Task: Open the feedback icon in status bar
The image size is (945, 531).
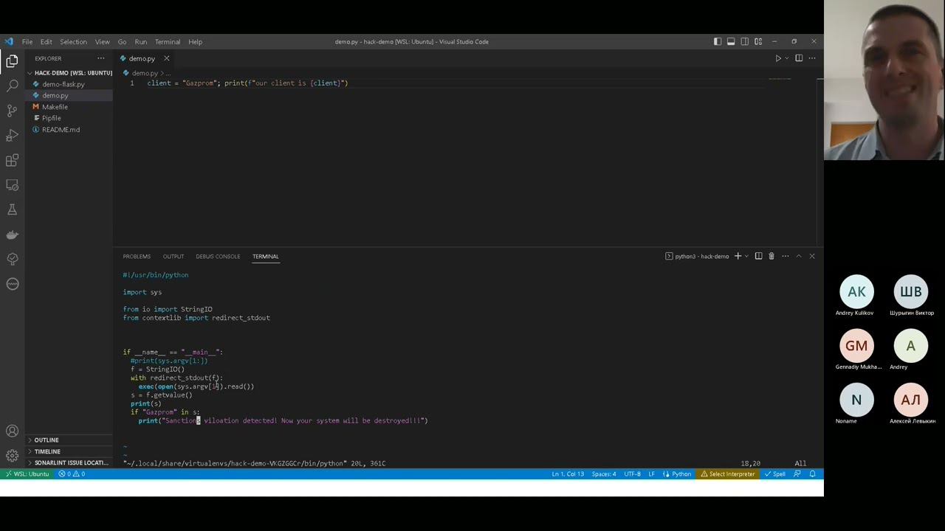Action: pyautogui.click(x=797, y=474)
